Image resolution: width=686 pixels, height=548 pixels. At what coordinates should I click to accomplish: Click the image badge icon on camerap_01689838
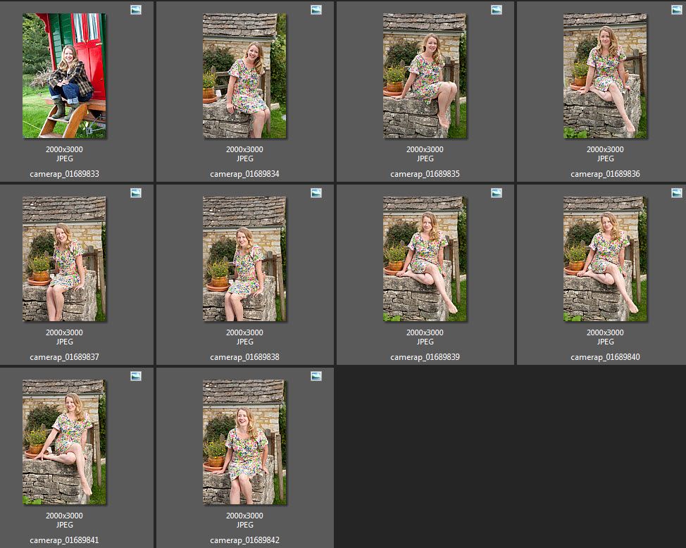[316, 192]
